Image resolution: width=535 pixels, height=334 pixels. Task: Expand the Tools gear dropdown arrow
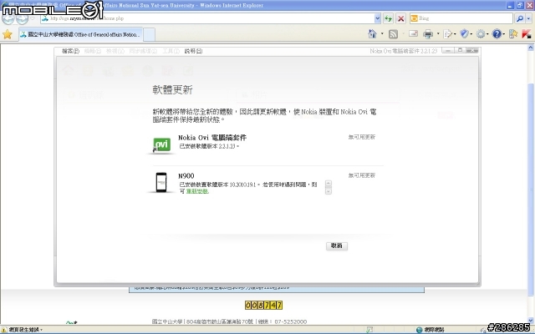pyautogui.click(x=487, y=34)
